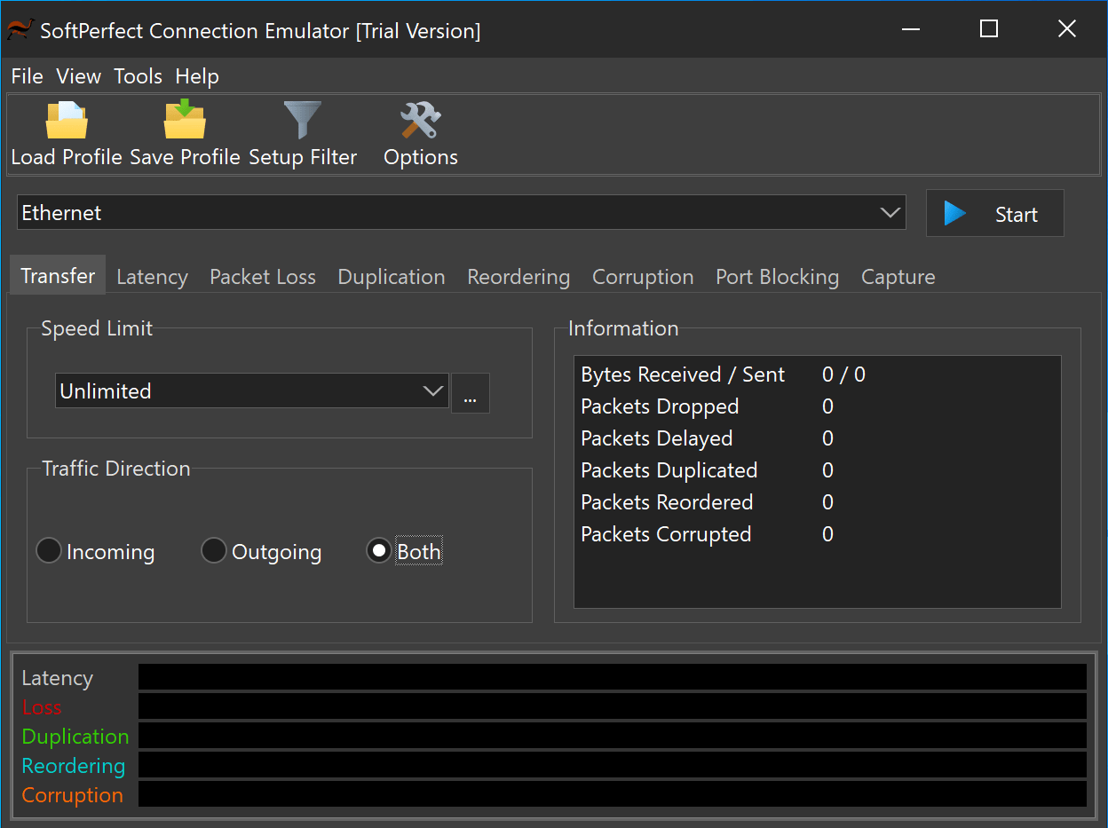Click the Packets Dropped row
The width and height of the screenshot is (1108, 828).
point(817,406)
